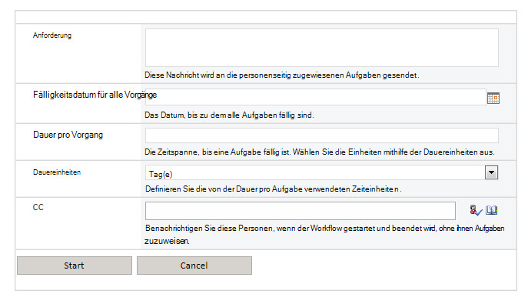Select the Tag(e) combo box
Viewport: 528px width, 304px height.
point(321,172)
